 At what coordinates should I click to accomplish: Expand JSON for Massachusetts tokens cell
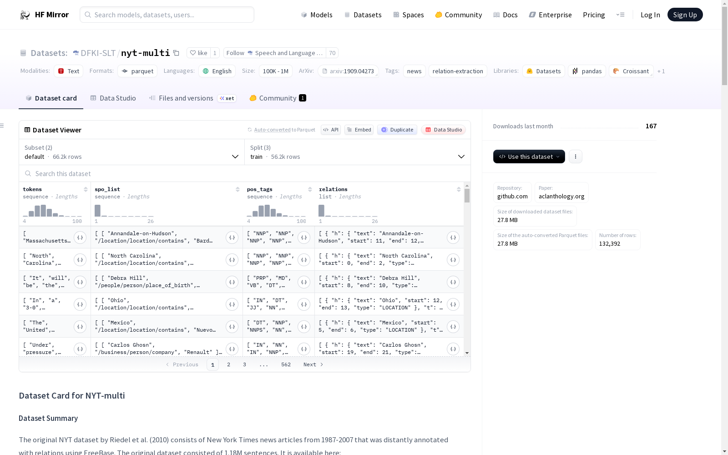click(x=80, y=238)
